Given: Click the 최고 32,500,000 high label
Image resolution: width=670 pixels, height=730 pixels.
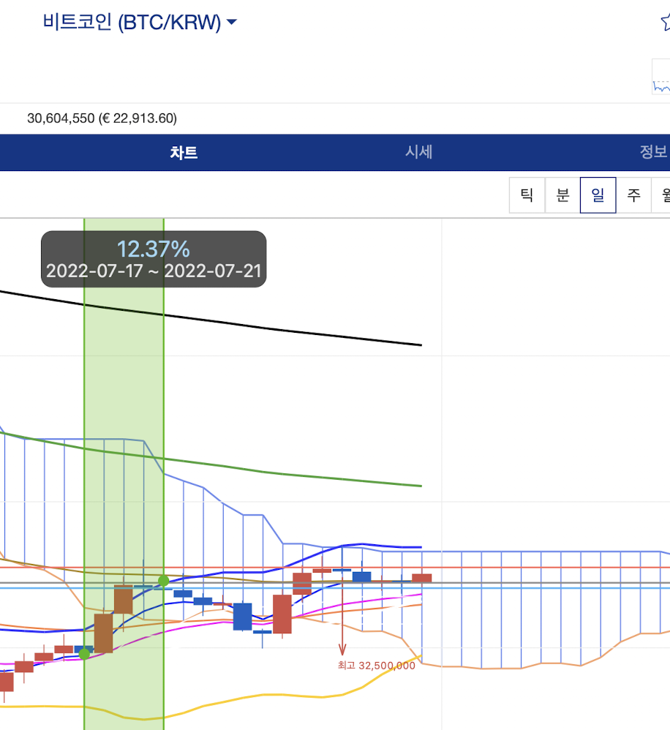Looking at the screenshot, I should 376,666.
